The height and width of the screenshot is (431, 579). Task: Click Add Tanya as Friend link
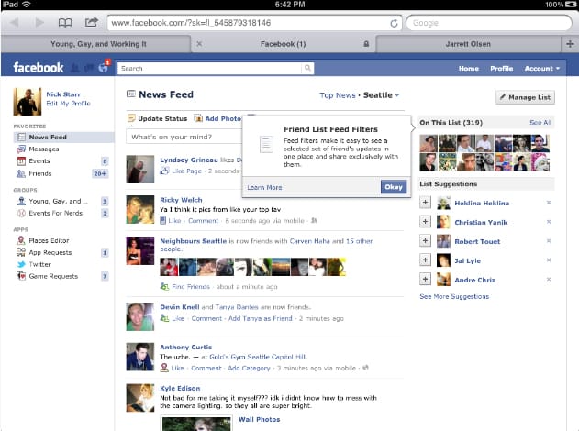coord(261,318)
